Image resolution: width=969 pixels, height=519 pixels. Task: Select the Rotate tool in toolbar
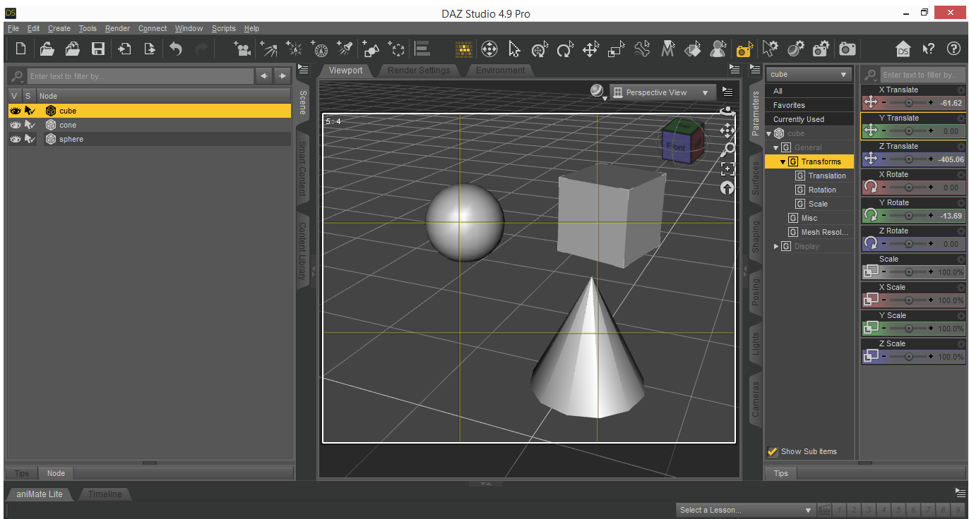pyautogui.click(x=565, y=49)
